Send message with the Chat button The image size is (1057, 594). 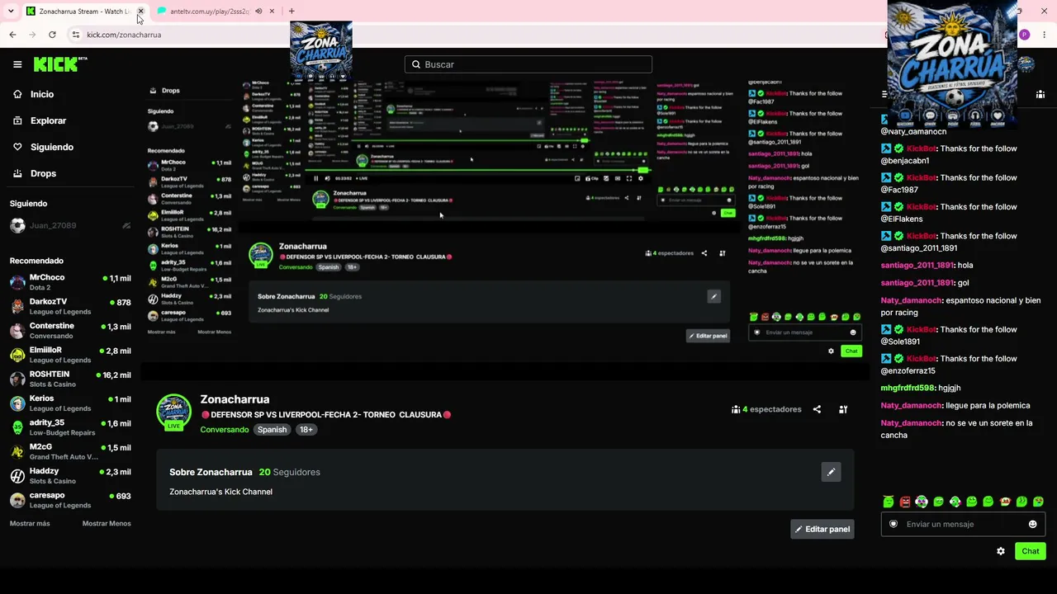pyautogui.click(x=1031, y=551)
